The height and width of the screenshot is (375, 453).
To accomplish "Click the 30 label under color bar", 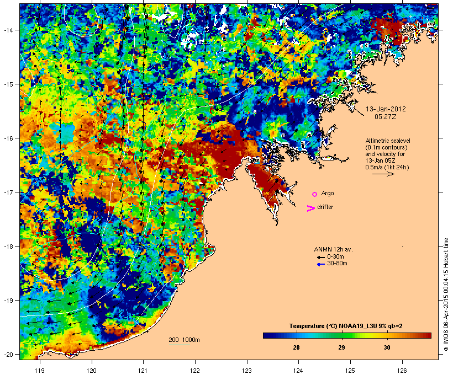I will click(387, 347).
